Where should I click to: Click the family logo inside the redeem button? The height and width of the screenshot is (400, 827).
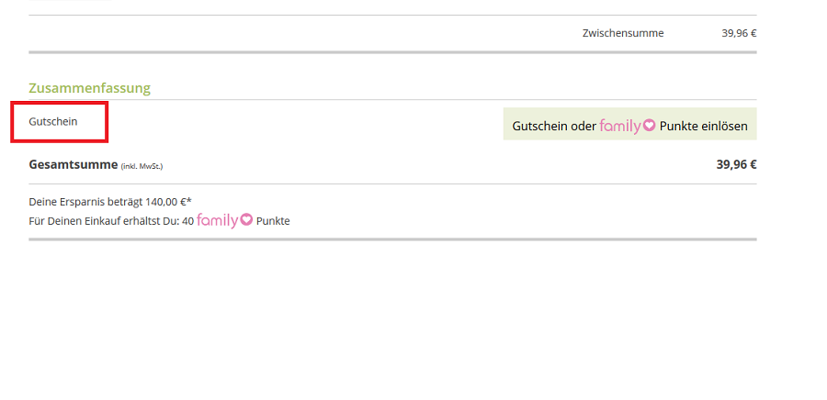(x=627, y=126)
